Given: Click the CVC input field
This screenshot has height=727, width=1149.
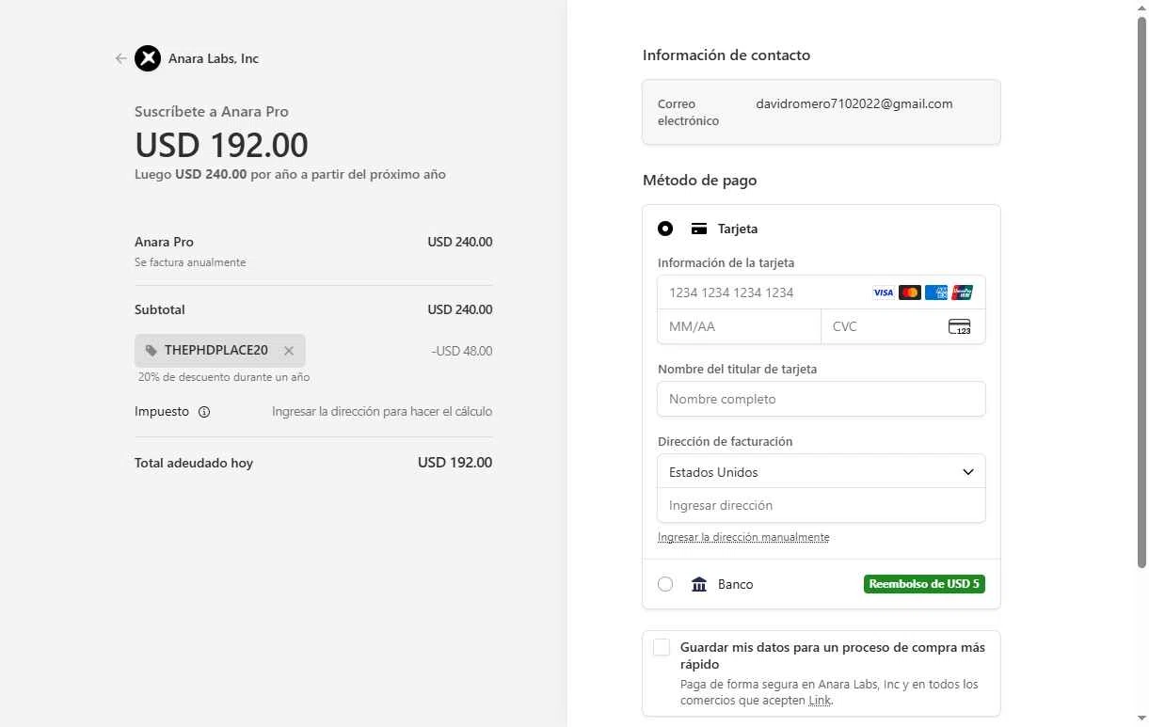Looking at the screenshot, I should [x=903, y=326].
